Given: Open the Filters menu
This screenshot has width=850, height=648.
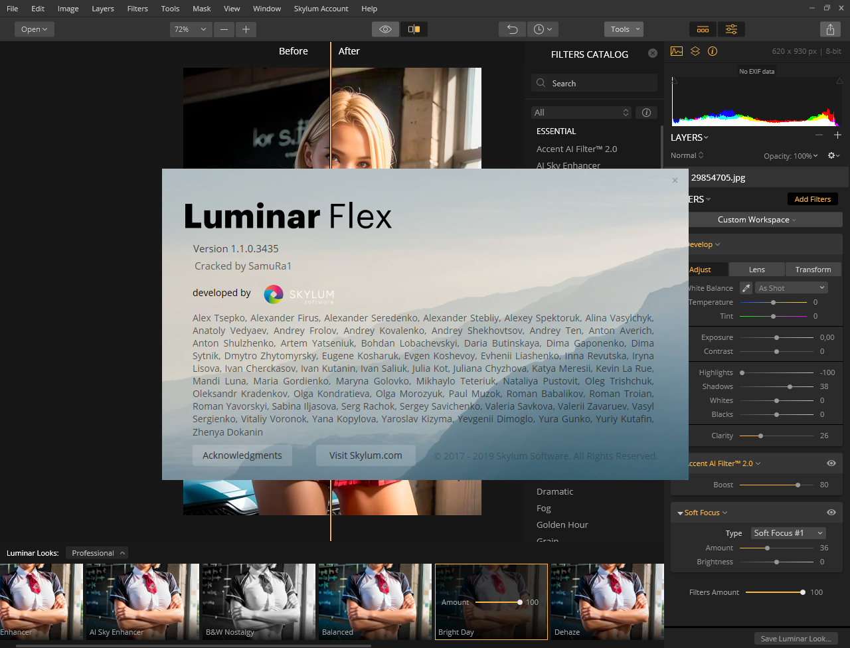Looking at the screenshot, I should pos(137,9).
